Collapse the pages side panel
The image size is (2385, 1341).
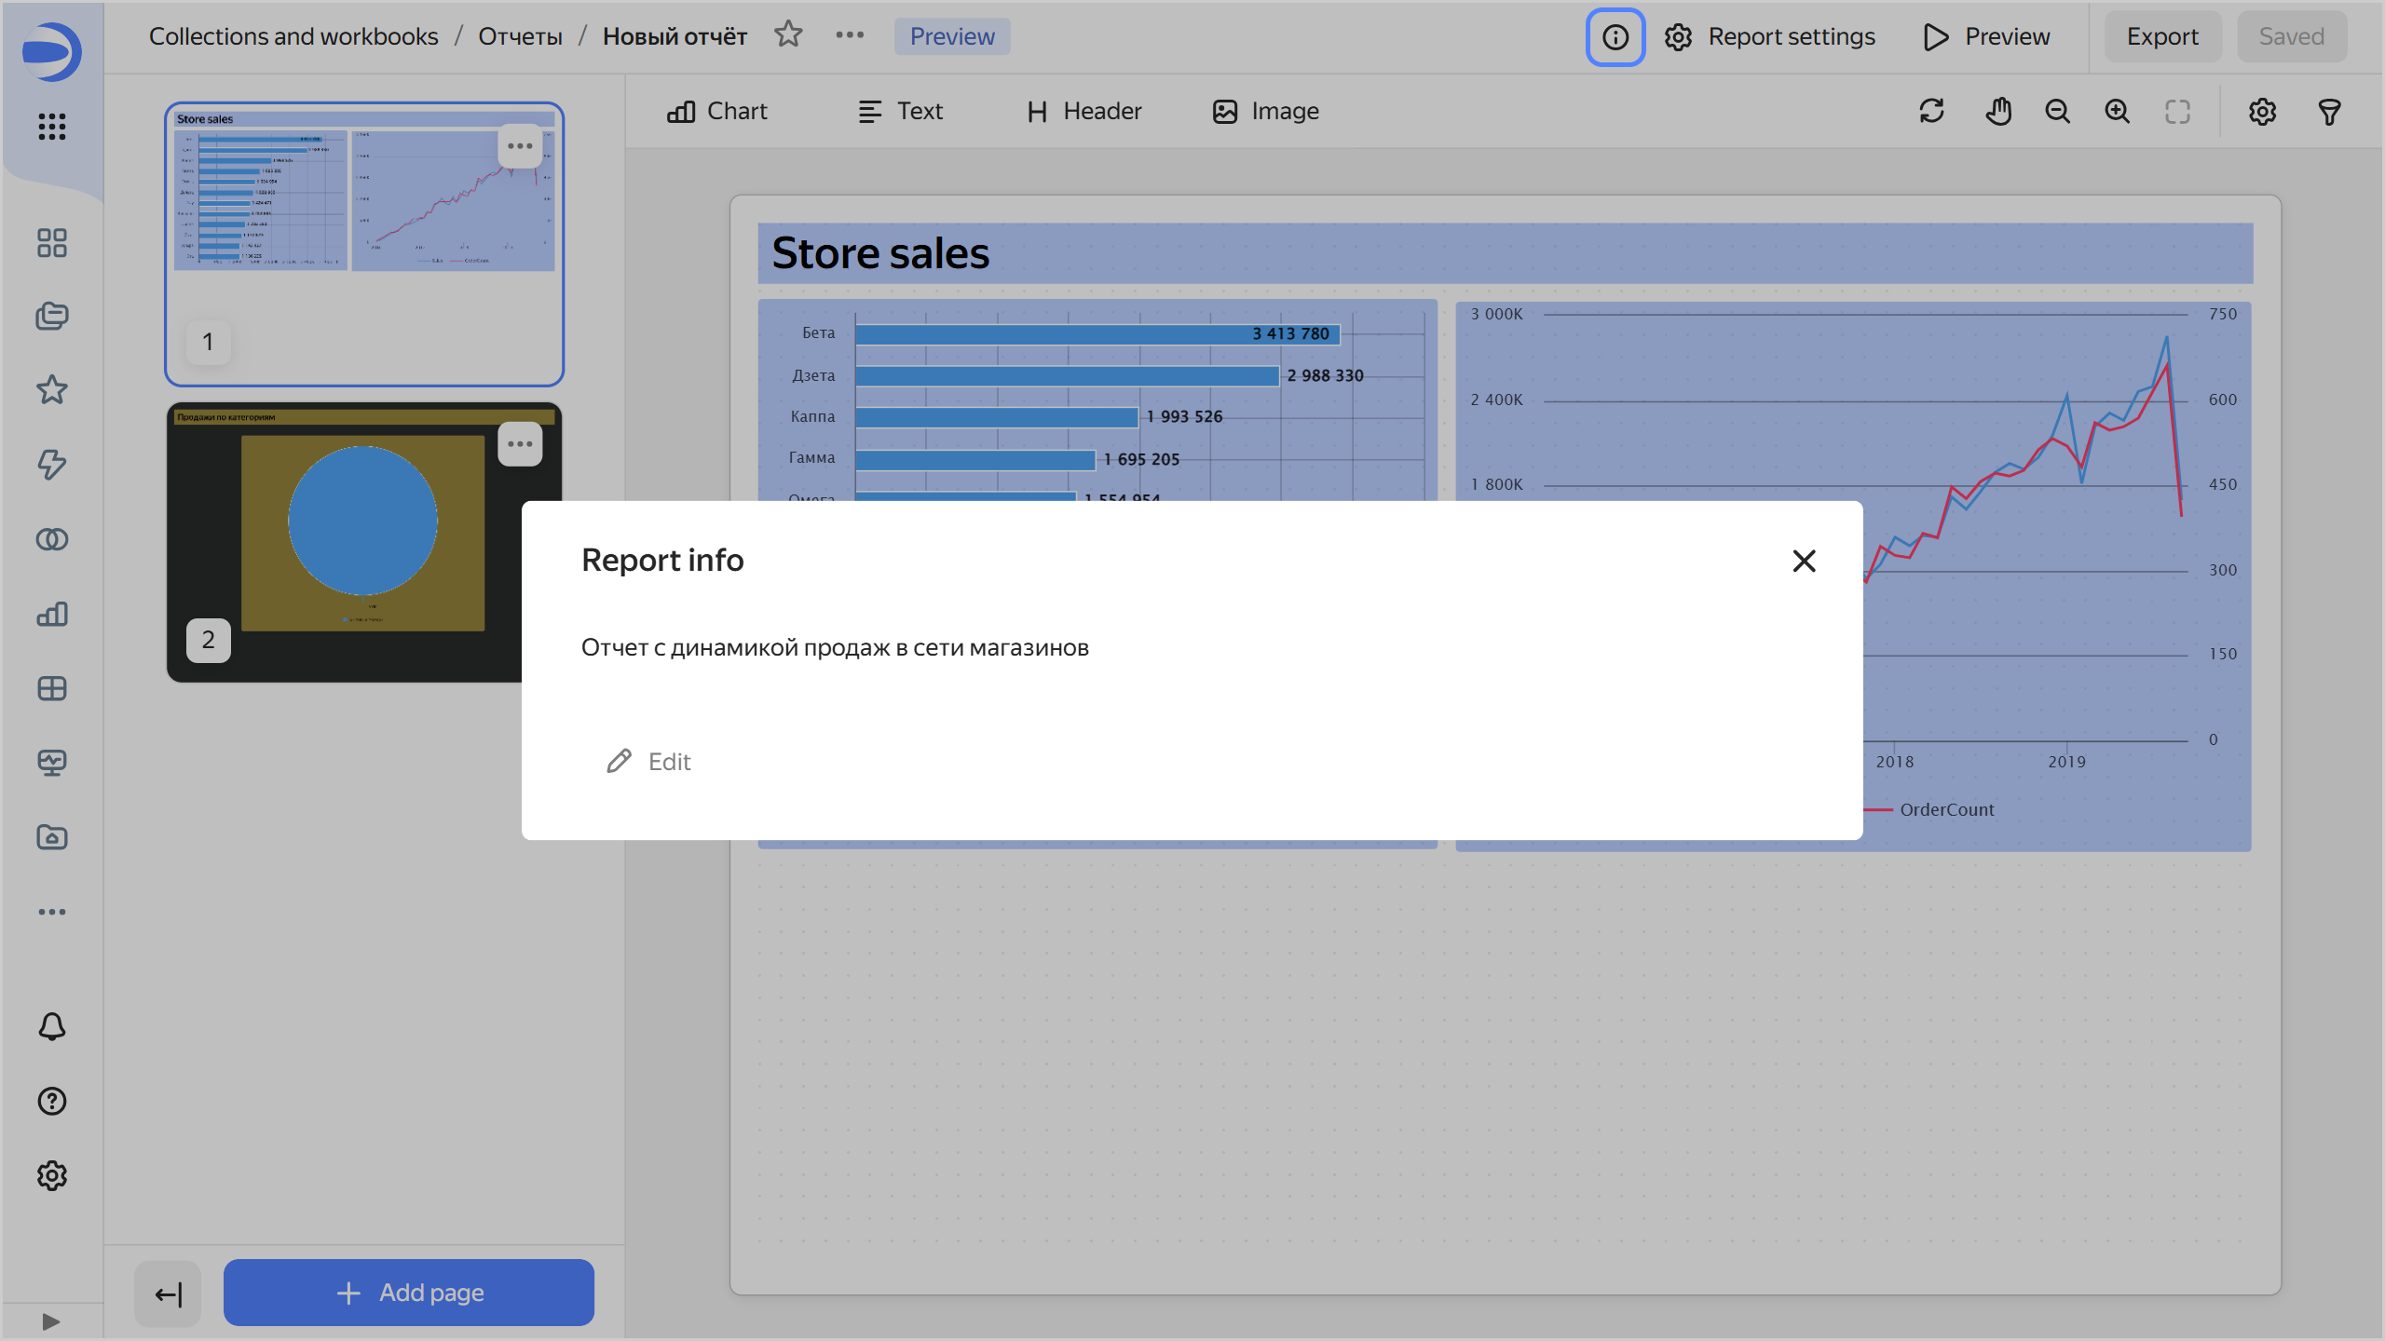(x=168, y=1294)
